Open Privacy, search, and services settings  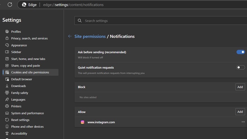29,39
